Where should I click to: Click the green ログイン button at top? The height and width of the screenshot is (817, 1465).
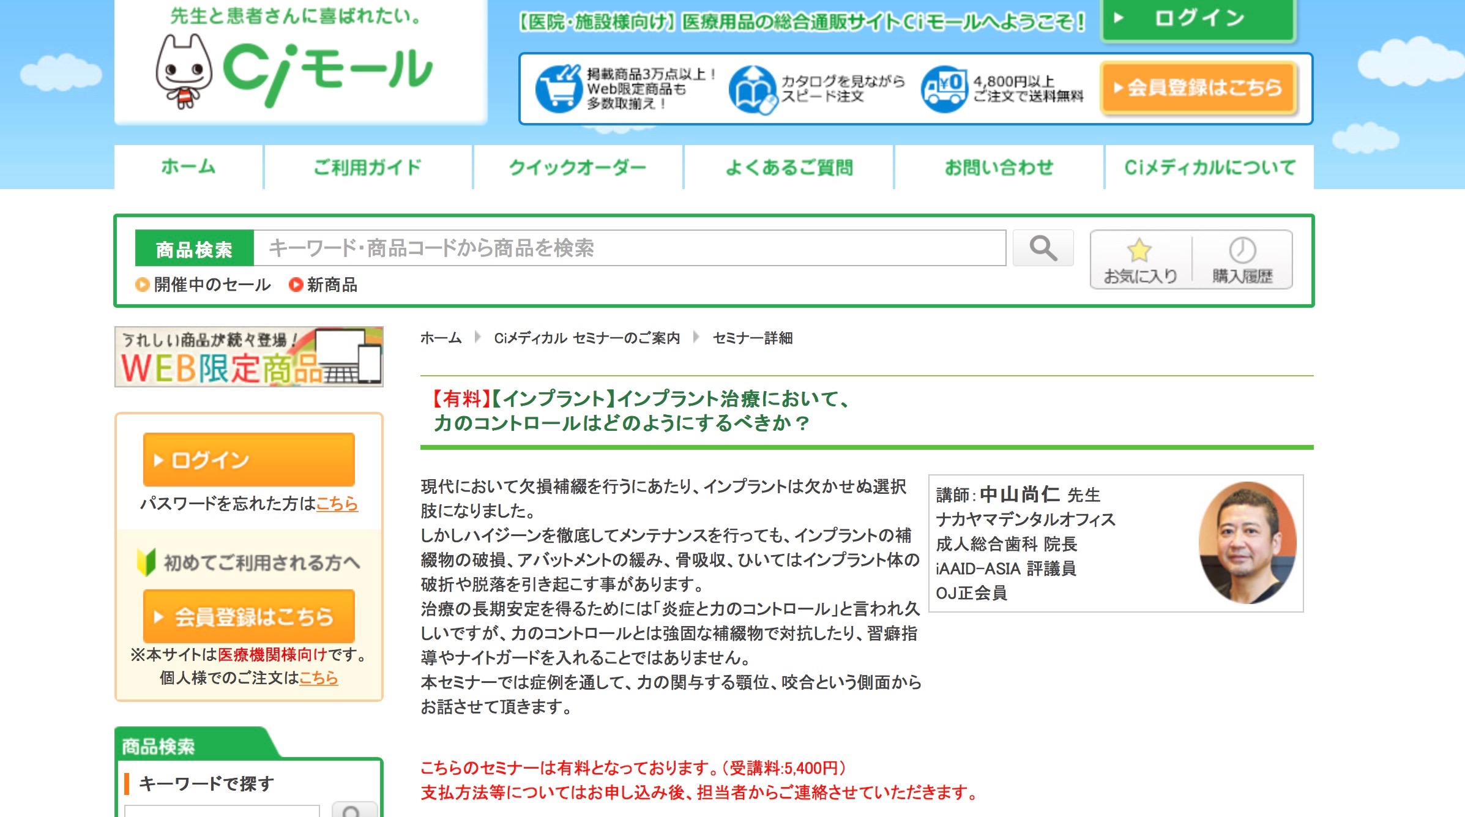coord(1198,20)
